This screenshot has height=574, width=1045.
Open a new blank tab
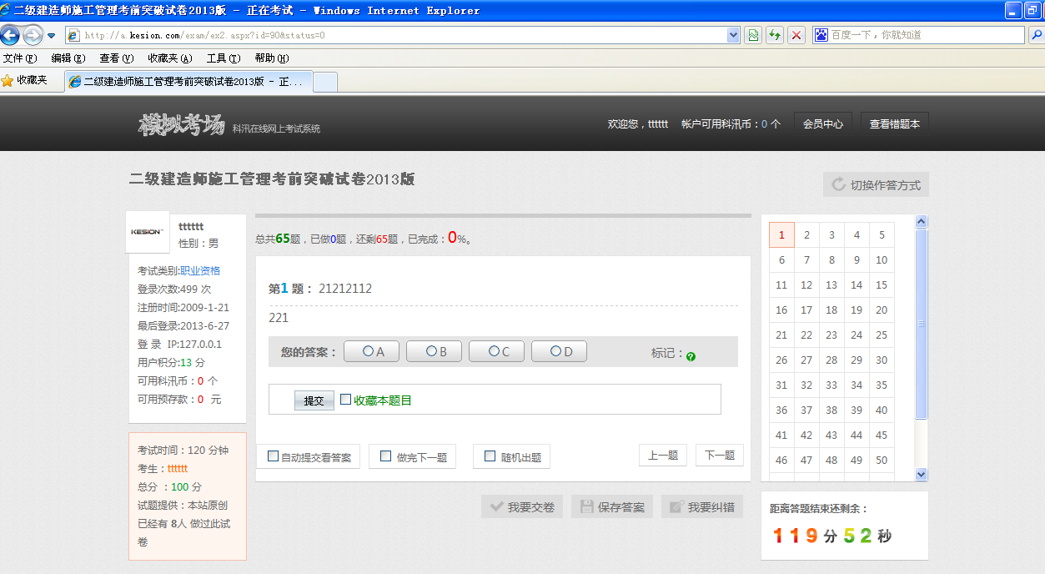pyautogui.click(x=325, y=82)
